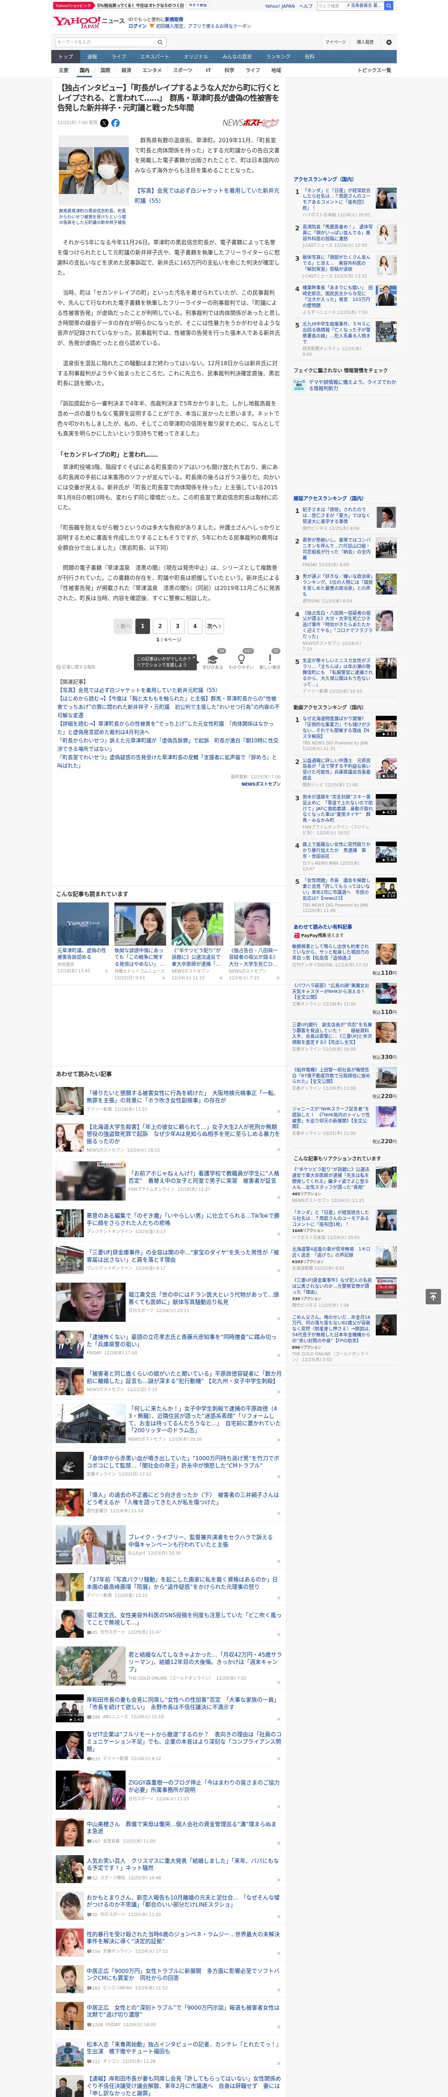
Task: Click the ヘルプ link at top
Action: (306, 6)
